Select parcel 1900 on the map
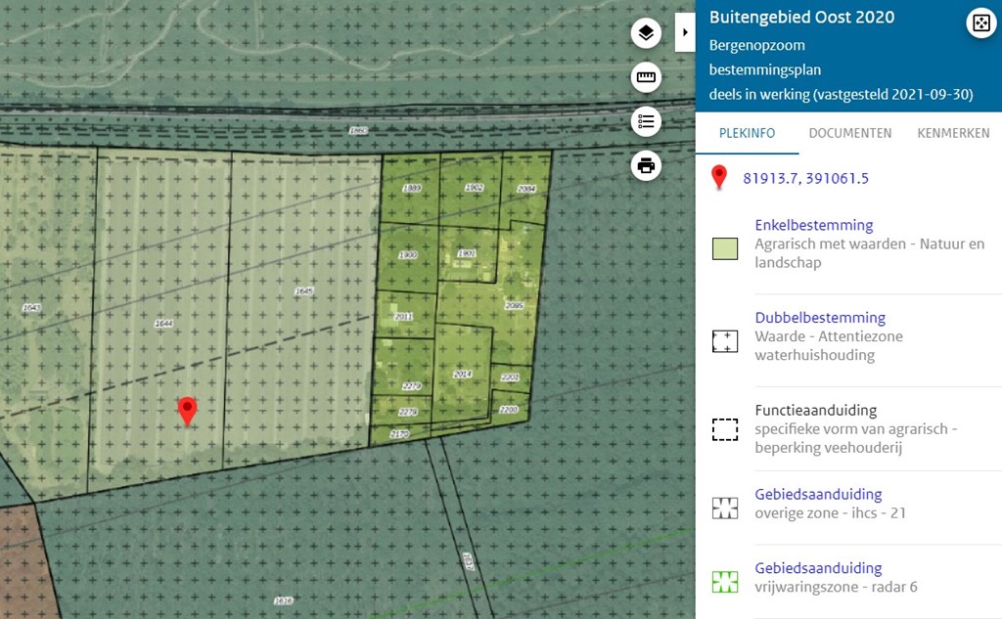This screenshot has height=619, width=1002. coord(408,255)
